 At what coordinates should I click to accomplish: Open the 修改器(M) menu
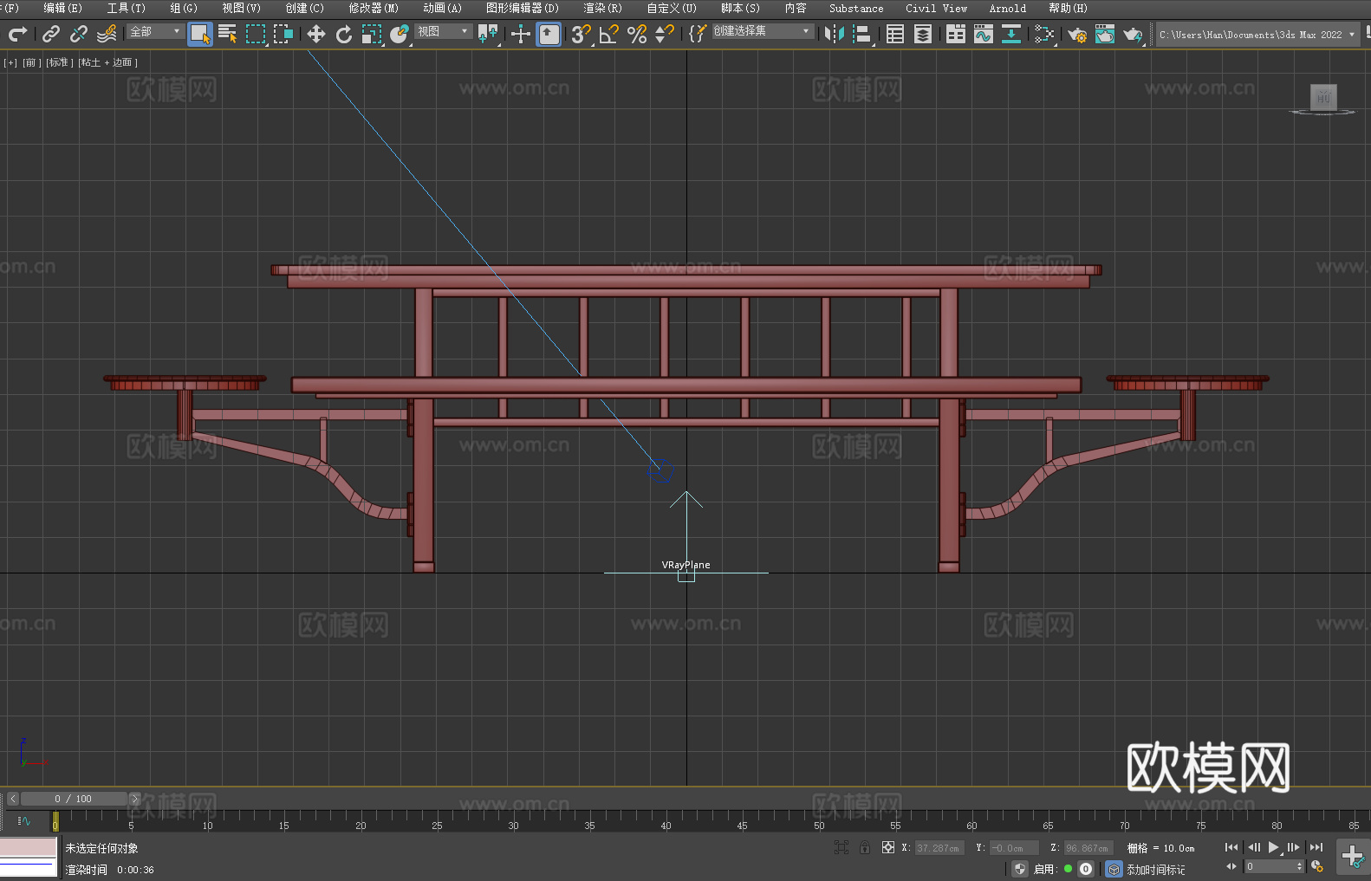click(x=374, y=8)
